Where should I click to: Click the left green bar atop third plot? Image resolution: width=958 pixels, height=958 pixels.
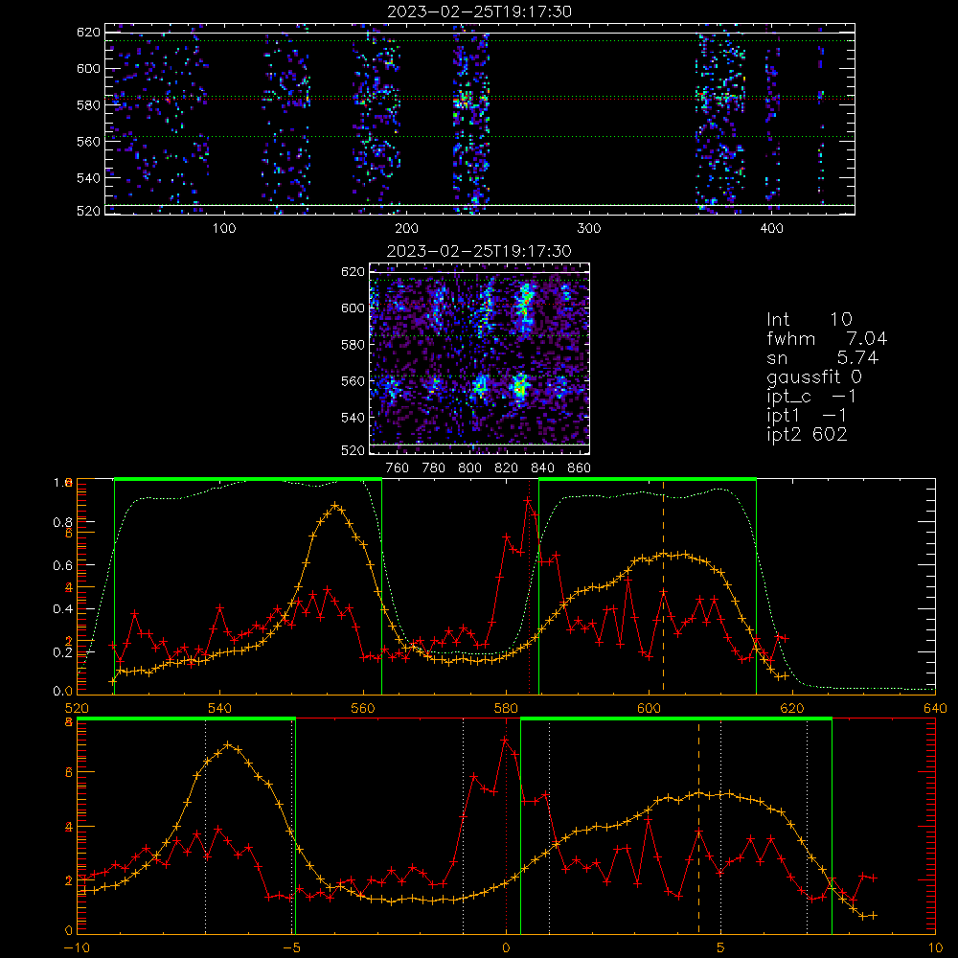[248, 479]
